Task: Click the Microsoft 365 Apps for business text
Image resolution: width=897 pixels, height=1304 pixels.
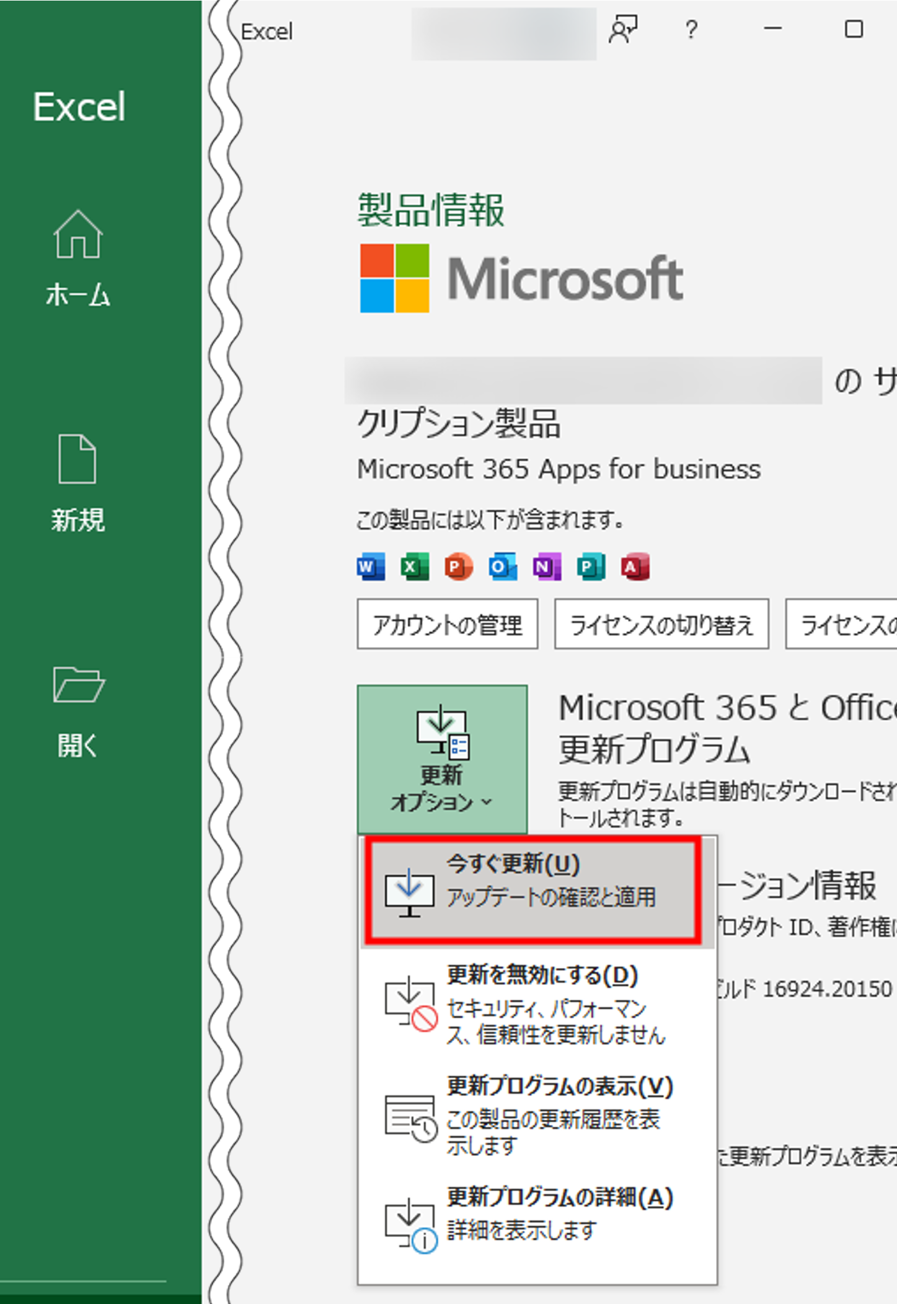Action: 559,469
